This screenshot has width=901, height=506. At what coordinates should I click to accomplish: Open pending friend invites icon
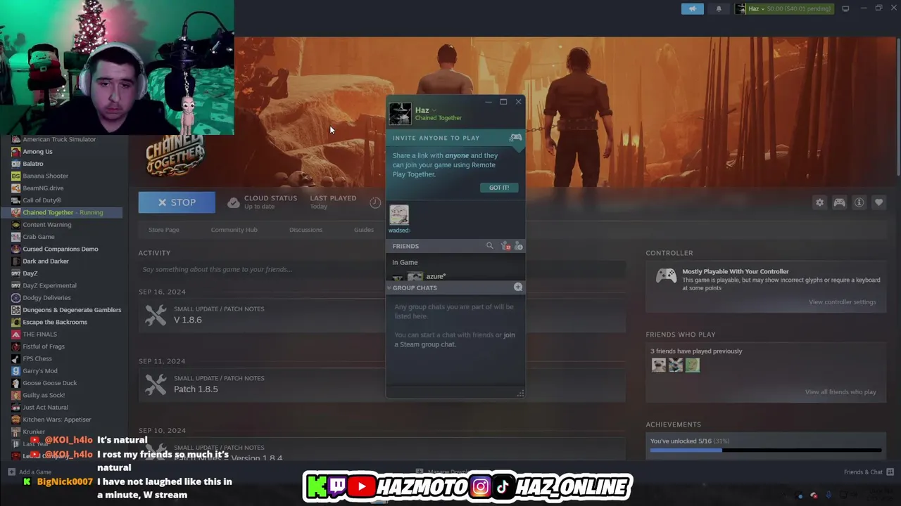click(x=505, y=246)
